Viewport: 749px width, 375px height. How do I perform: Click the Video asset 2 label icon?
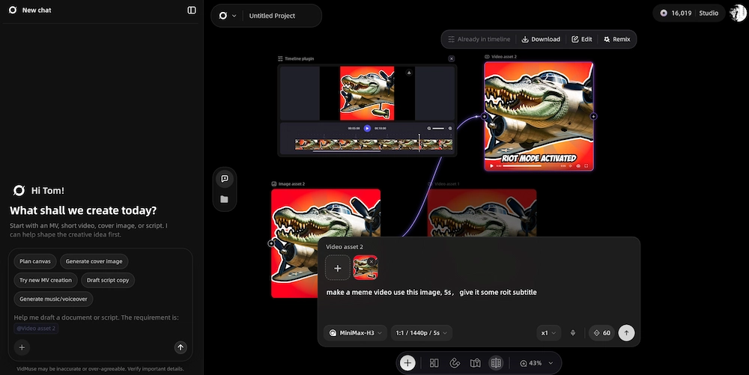click(488, 57)
